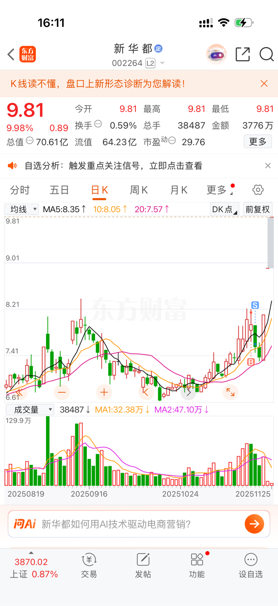Tap the orange speaker announcement icon
The image size is (278, 606).
tap(12, 166)
